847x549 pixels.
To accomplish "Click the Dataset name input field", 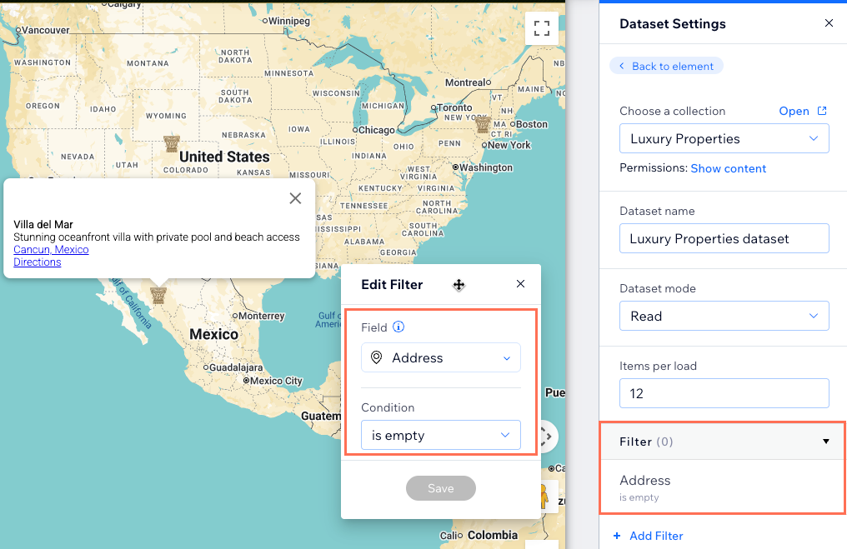I will (724, 238).
